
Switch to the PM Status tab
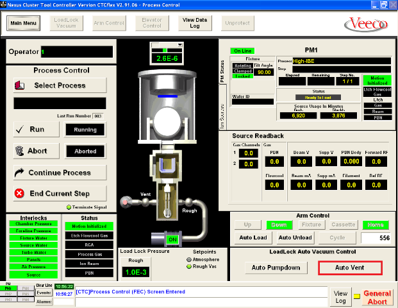pyautogui.click(x=223, y=71)
